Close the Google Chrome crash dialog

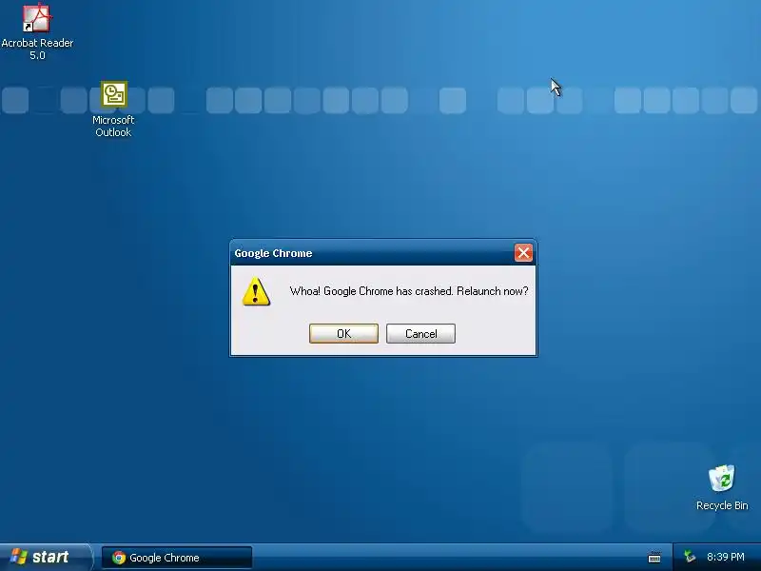click(523, 252)
